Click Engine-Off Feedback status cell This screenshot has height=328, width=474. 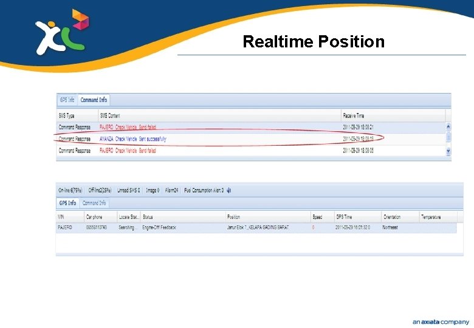tap(159, 227)
